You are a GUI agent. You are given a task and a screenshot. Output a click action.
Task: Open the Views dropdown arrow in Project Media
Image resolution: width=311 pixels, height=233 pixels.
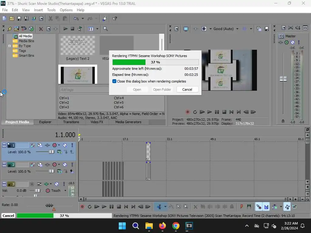pos(97,29)
